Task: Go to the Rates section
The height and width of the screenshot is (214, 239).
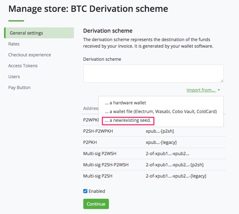Action: pos(14,44)
